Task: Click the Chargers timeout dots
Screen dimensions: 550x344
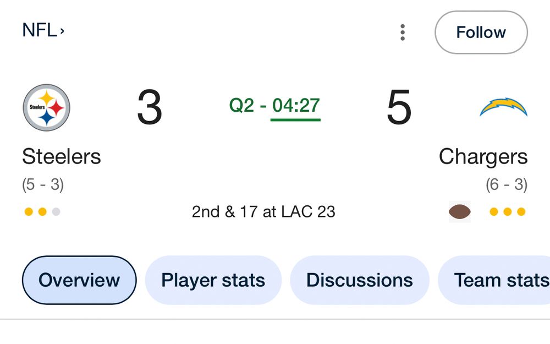Action: (507, 212)
